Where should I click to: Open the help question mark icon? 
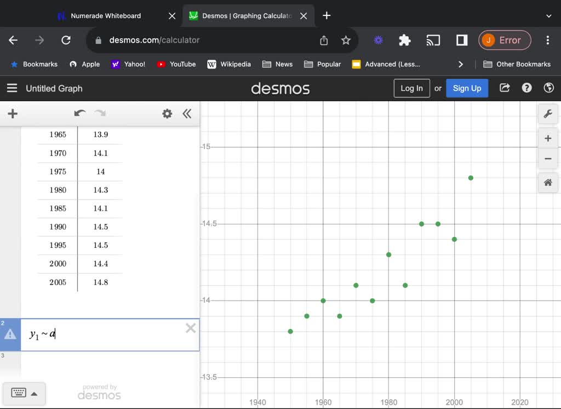coord(526,88)
